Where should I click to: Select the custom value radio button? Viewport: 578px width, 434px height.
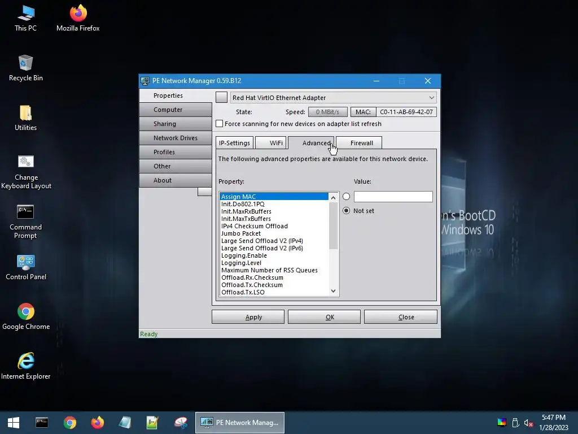pos(346,196)
